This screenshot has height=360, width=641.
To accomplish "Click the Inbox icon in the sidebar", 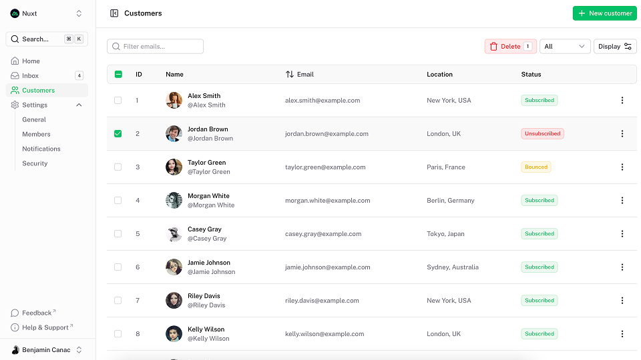I will tap(15, 76).
